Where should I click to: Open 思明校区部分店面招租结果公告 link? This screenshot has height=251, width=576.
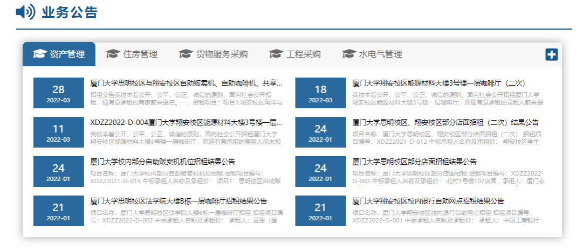pyautogui.click(x=414, y=162)
